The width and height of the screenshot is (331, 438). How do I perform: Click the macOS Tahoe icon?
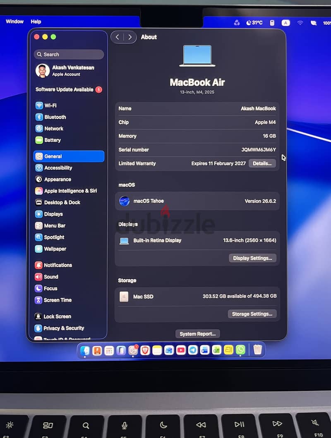pos(124,201)
